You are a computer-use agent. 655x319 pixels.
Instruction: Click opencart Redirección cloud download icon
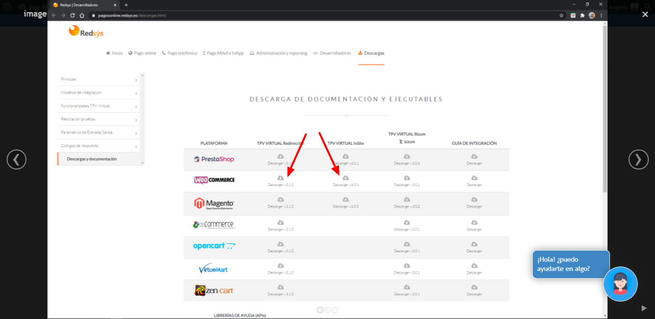(281, 244)
